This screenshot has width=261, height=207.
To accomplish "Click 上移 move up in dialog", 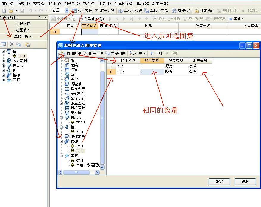I will point(156,53).
